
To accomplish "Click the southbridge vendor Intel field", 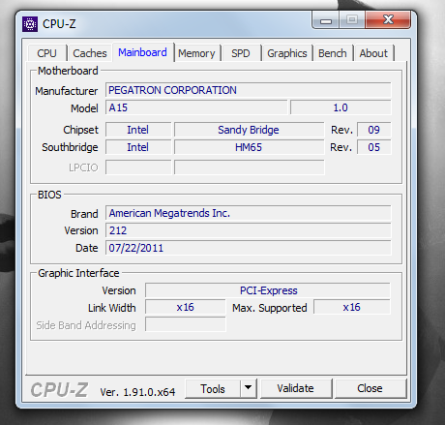I will point(138,147).
